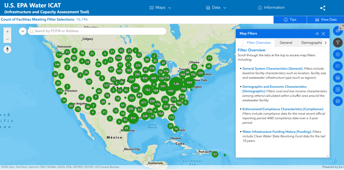Click the 213 facility cluster
The width and height of the screenshot is (344, 170).
[129, 58]
